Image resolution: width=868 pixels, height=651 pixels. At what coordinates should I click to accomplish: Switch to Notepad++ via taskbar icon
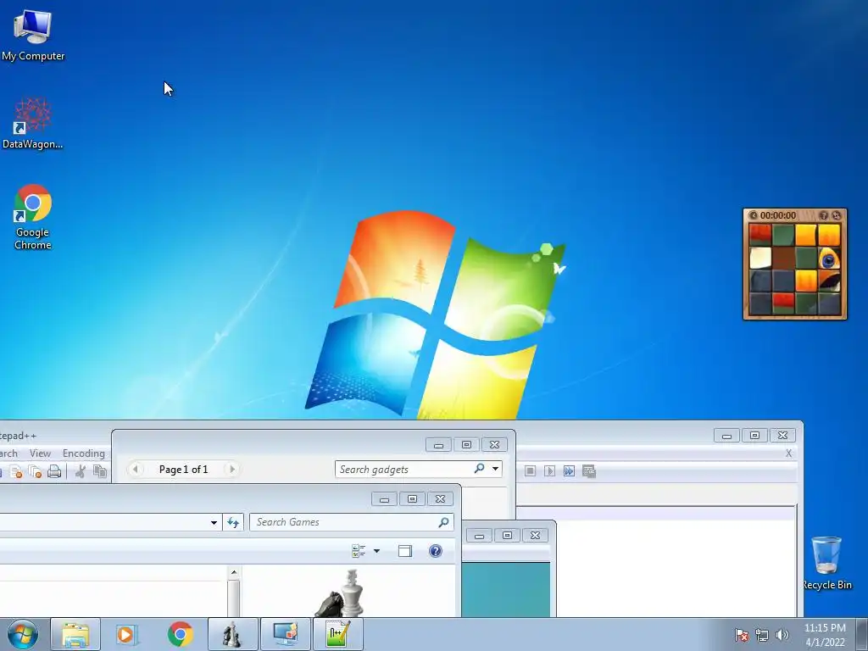[x=338, y=634]
